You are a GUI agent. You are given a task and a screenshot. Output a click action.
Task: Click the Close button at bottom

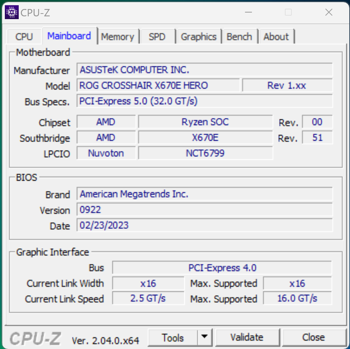(x=314, y=338)
